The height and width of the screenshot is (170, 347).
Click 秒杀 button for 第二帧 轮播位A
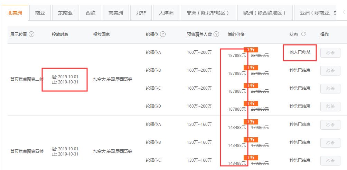tap(330, 53)
